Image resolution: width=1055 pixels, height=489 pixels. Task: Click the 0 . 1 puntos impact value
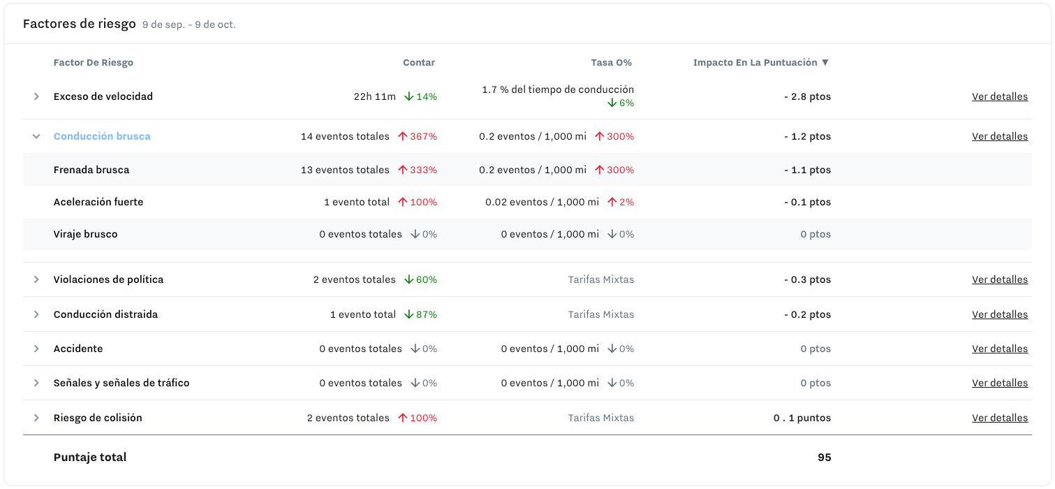tap(802, 418)
